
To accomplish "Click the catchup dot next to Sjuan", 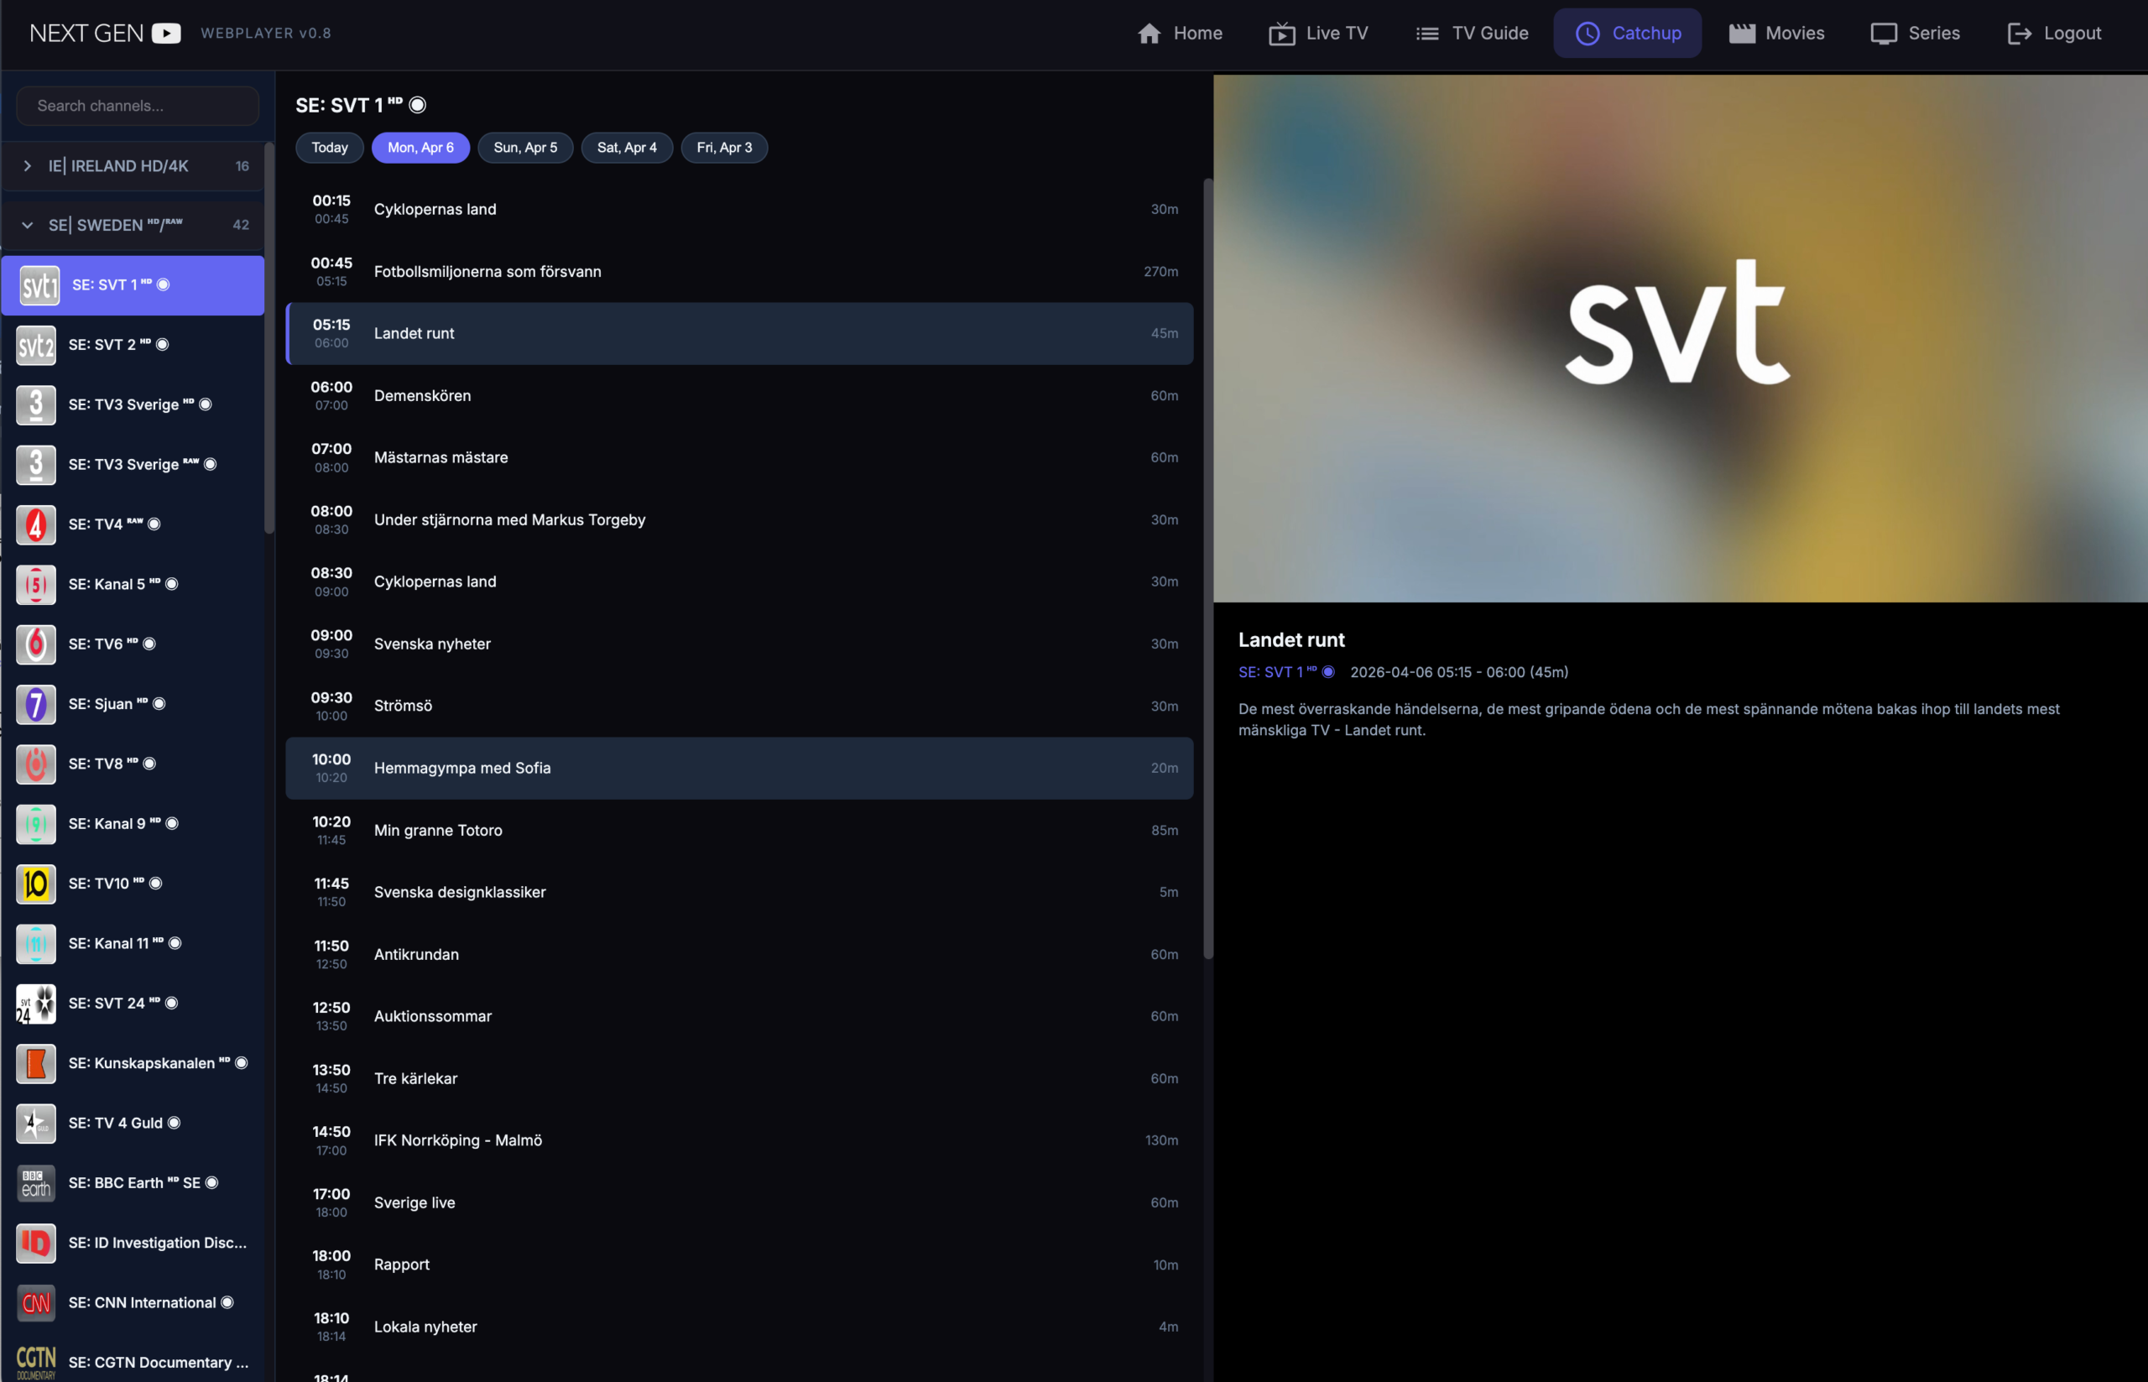I will 159,703.
